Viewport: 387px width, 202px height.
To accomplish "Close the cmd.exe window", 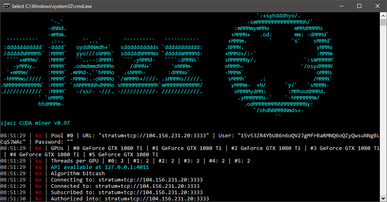I will pos(378,6).
